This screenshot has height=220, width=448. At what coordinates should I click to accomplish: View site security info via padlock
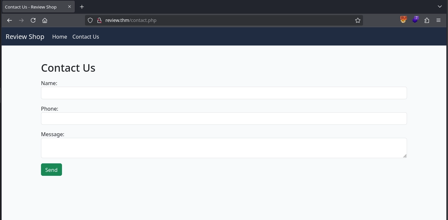99,20
